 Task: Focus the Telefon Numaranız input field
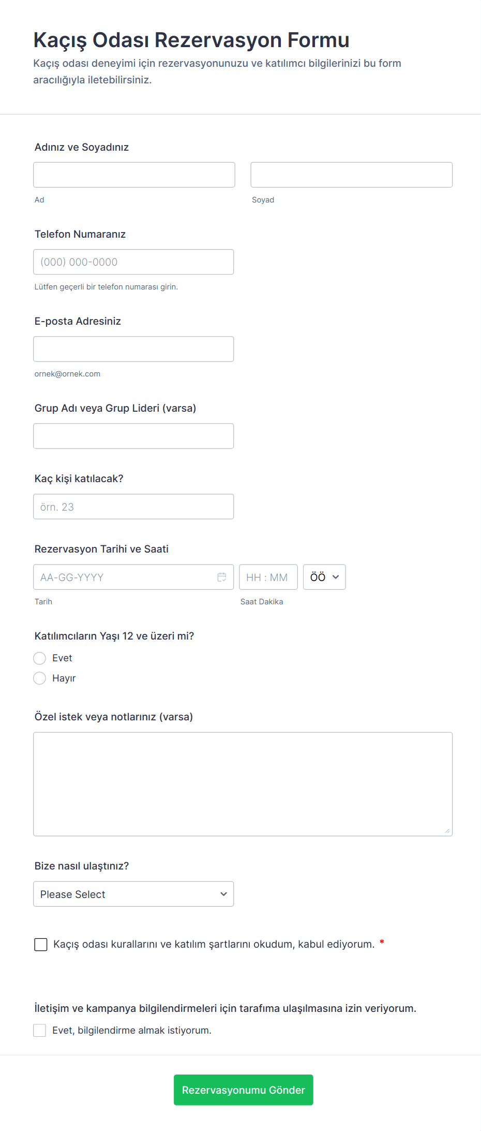pyautogui.click(x=133, y=262)
